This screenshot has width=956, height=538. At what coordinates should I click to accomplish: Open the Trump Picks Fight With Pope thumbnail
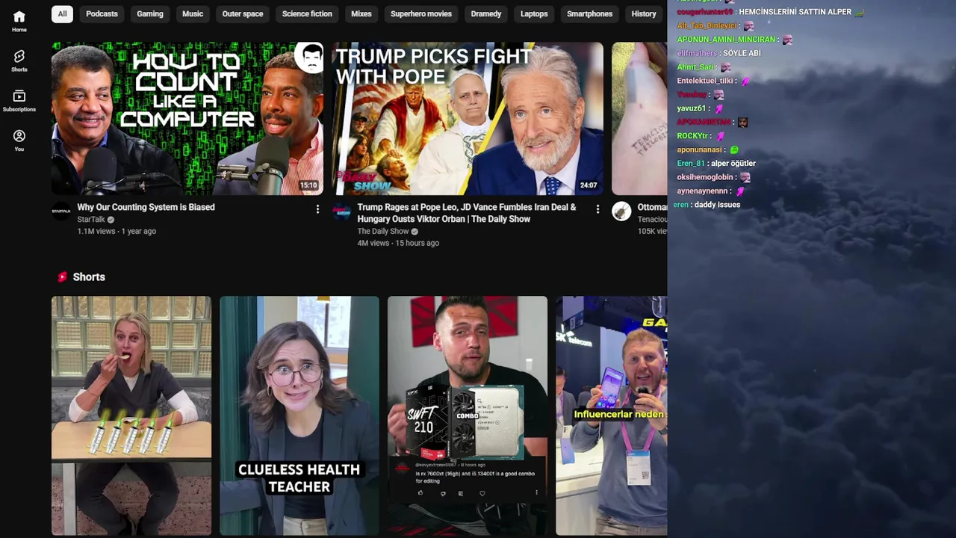pos(468,118)
